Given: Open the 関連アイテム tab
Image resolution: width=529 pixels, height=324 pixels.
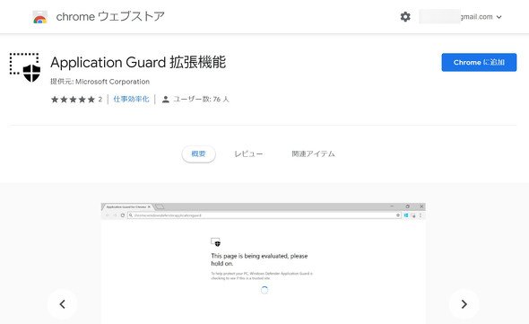Looking at the screenshot, I should 313,154.
